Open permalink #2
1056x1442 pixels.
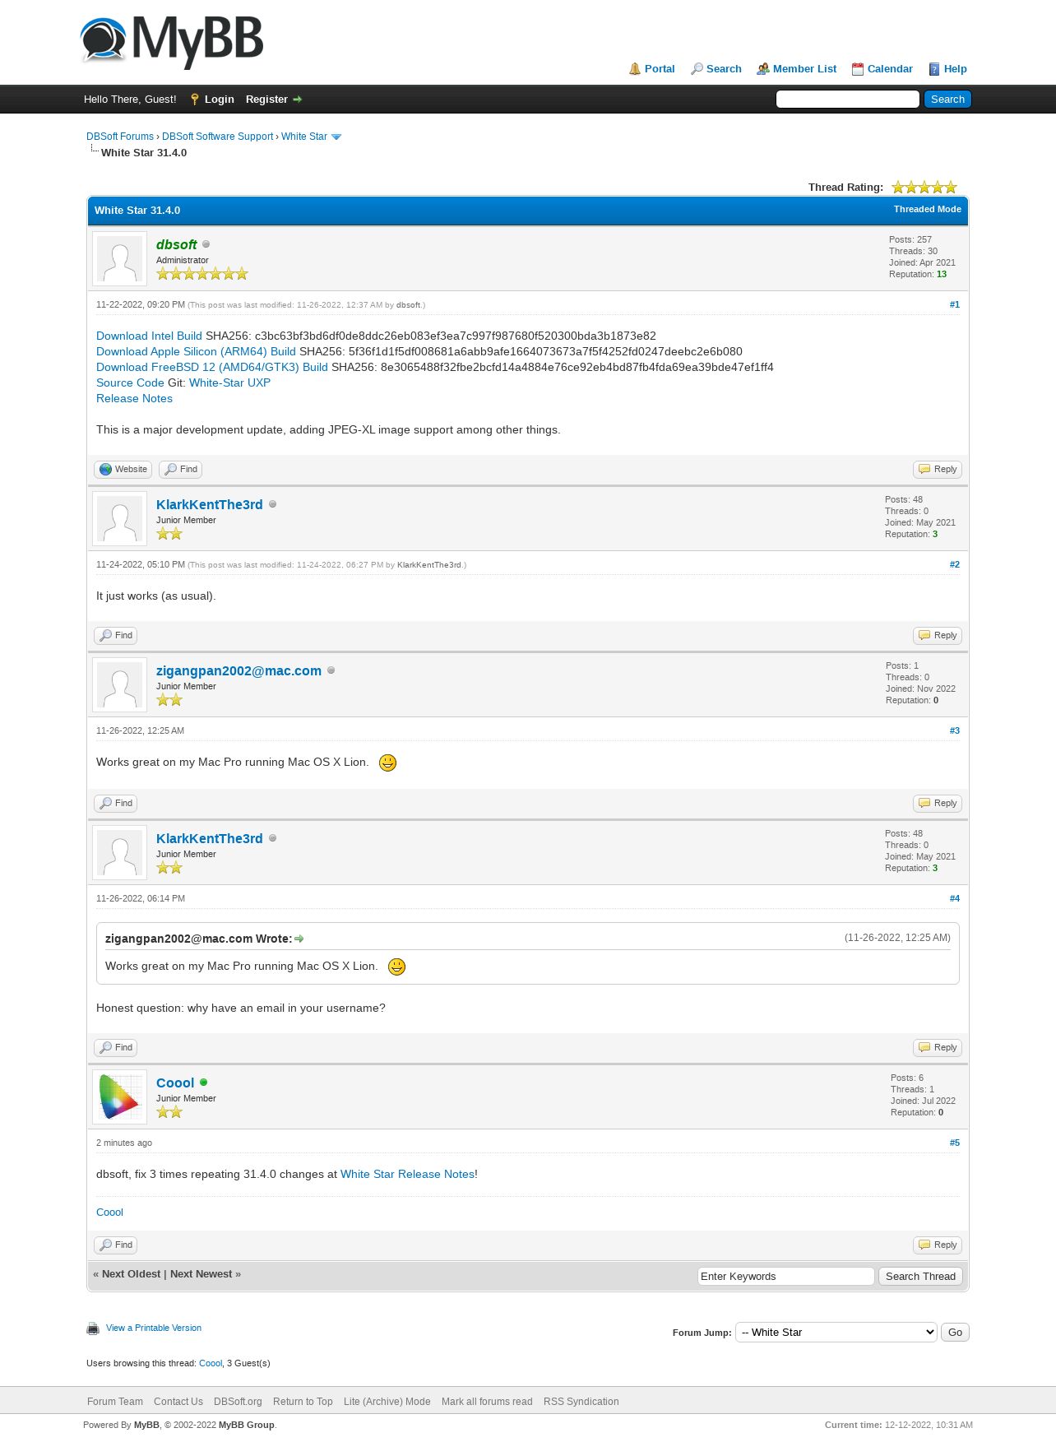[x=954, y=564]
